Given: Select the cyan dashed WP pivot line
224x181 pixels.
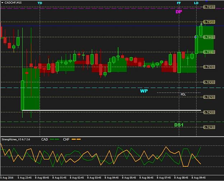Looking at the screenshot, I should coord(112,88).
